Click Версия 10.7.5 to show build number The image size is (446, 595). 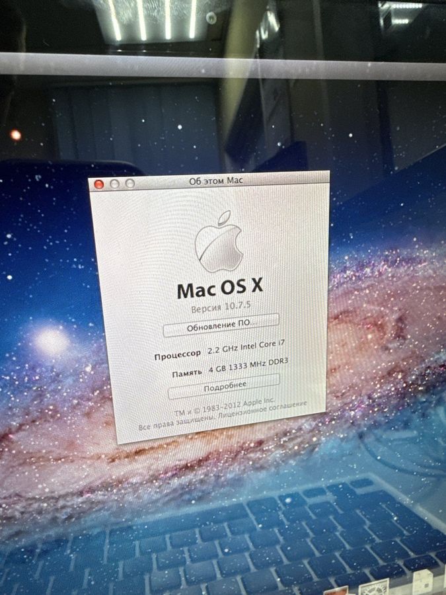(x=221, y=307)
